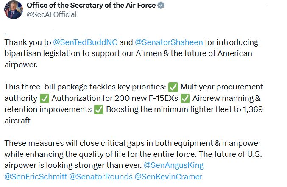Go to the @SenEricSchmitt mention
The width and height of the screenshot is (287, 187).
pyautogui.click(x=35, y=176)
